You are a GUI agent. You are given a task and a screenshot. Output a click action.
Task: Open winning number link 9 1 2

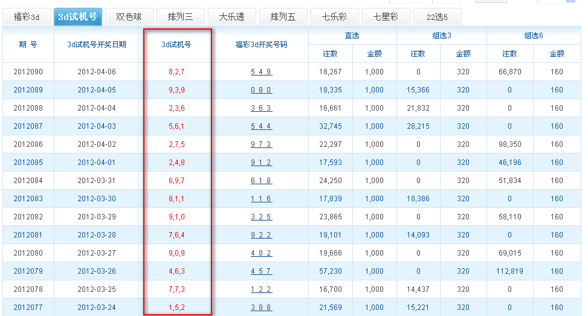[x=262, y=163]
